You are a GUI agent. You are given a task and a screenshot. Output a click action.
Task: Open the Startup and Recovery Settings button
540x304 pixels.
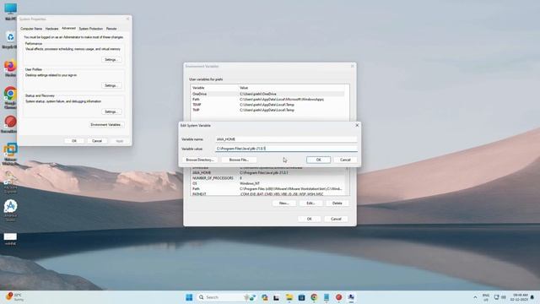click(x=111, y=111)
